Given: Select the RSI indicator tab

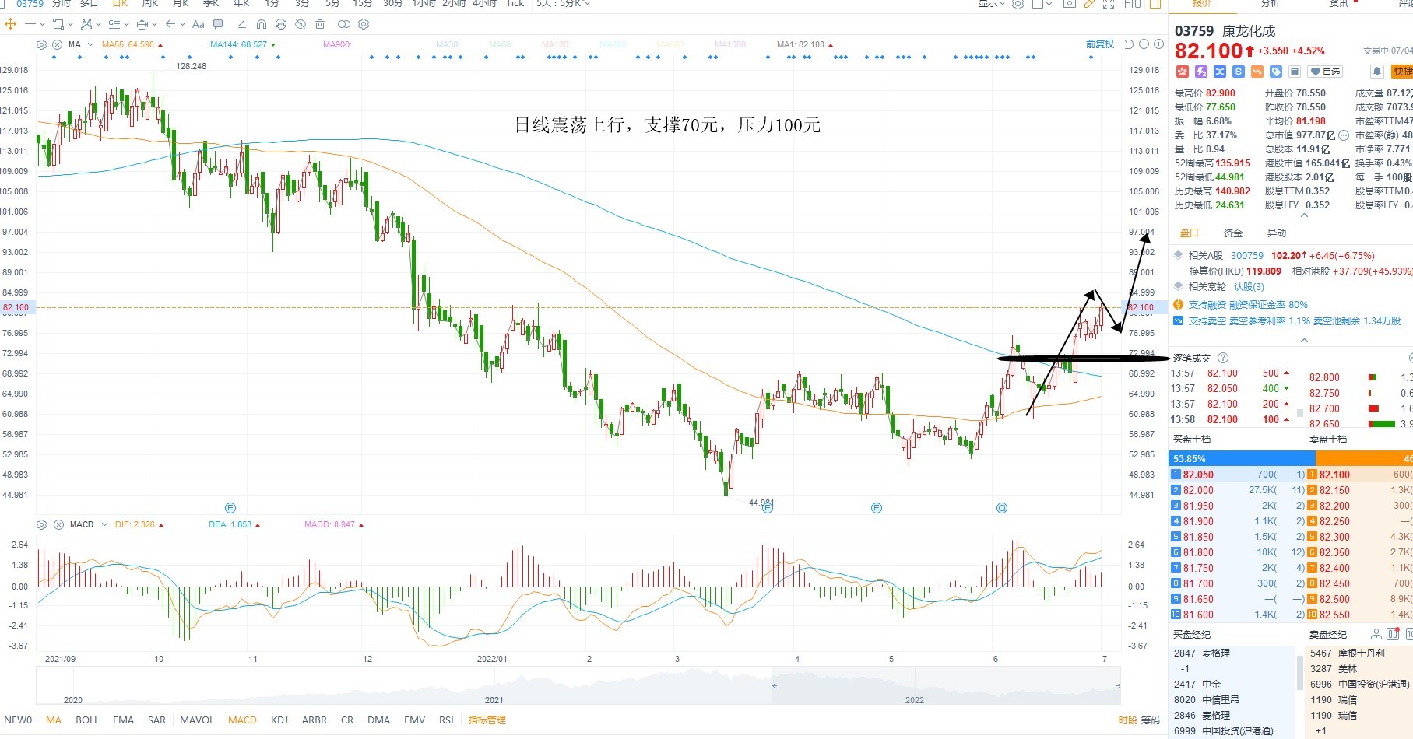Looking at the screenshot, I should click(x=446, y=720).
